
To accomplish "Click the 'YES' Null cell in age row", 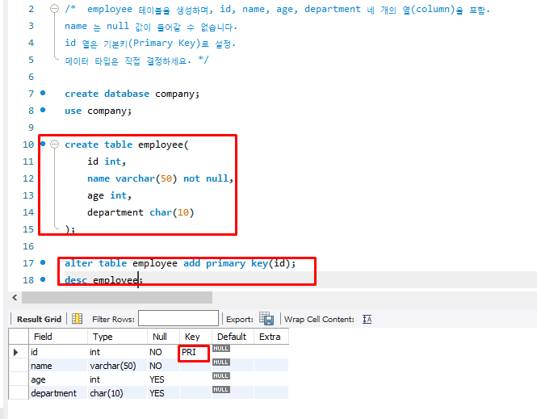I will pyautogui.click(x=163, y=379).
